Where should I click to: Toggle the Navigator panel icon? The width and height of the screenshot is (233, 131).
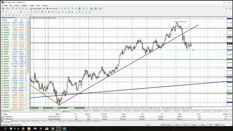(x=20, y=8)
